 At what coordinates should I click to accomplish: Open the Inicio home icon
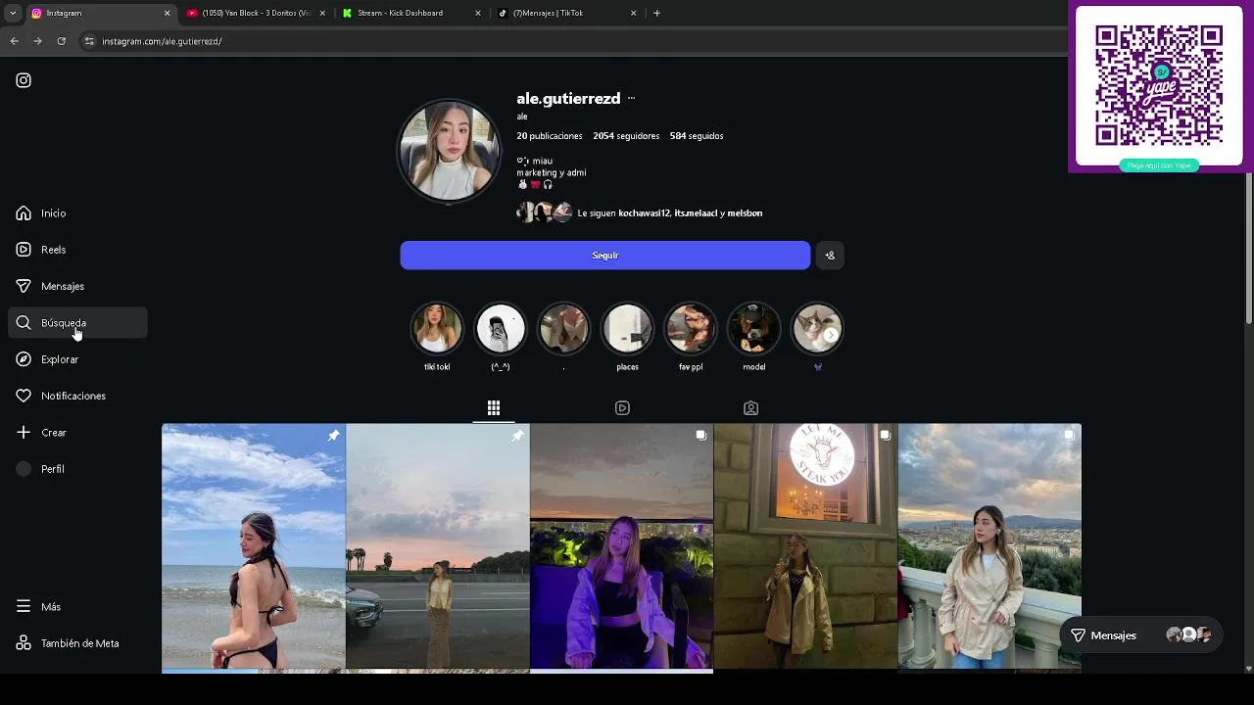[x=24, y=212]
